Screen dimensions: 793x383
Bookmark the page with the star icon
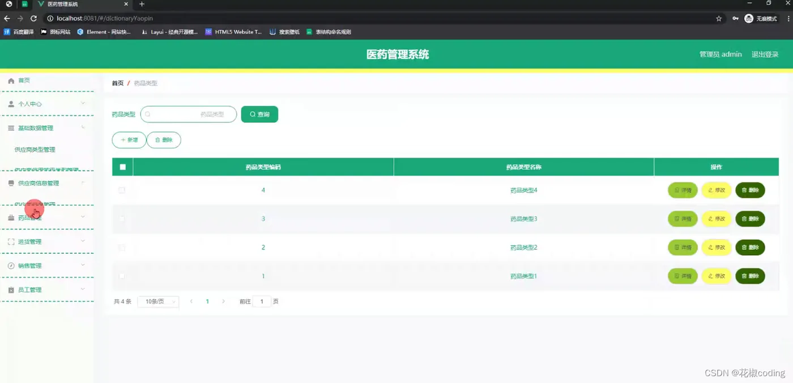[719, 19]
